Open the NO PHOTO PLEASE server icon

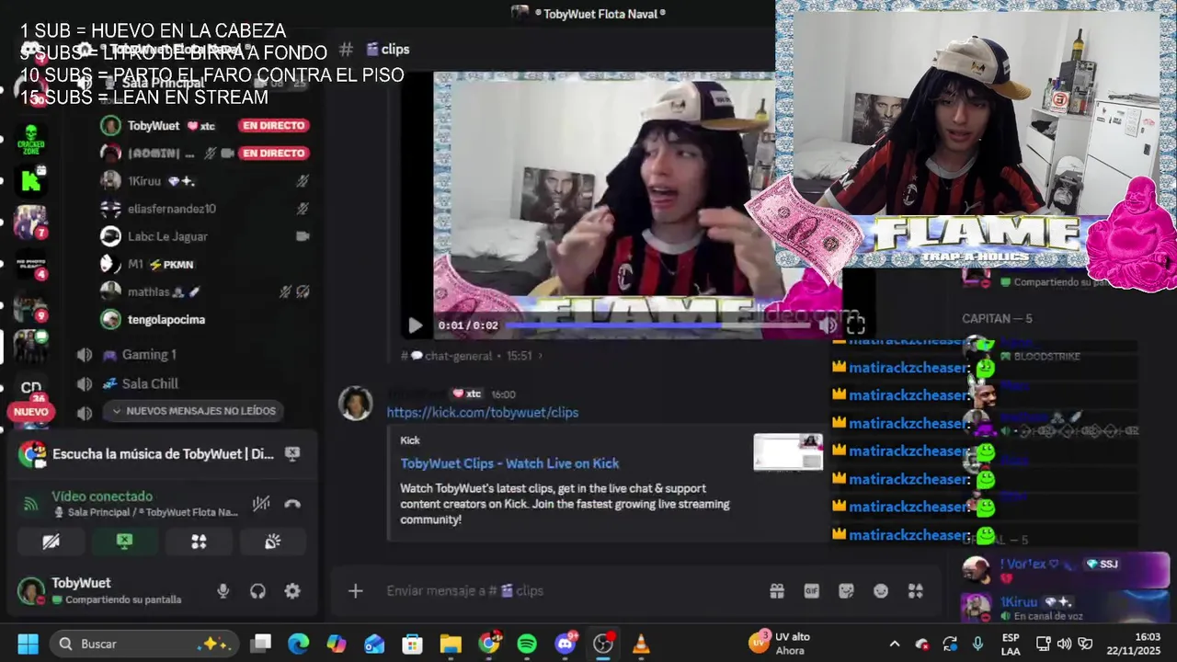29,264
